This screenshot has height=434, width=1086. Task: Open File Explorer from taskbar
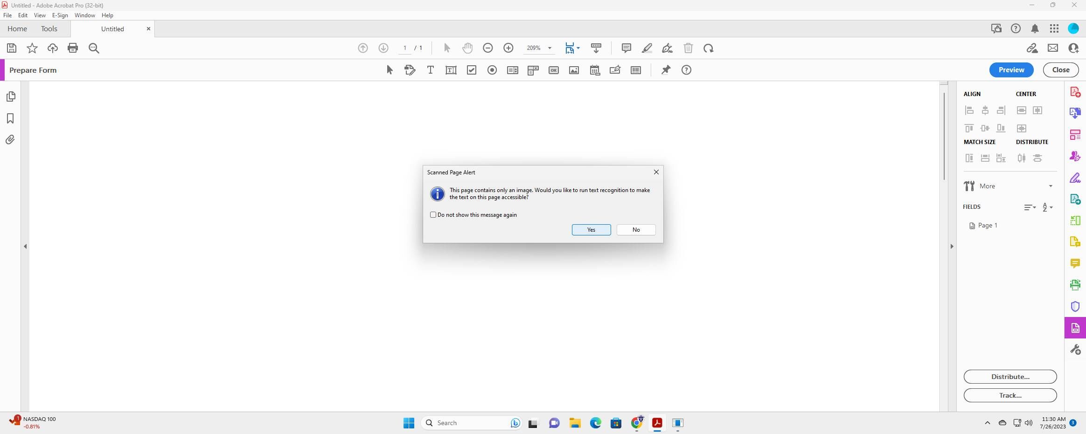[x=575, y=423]
